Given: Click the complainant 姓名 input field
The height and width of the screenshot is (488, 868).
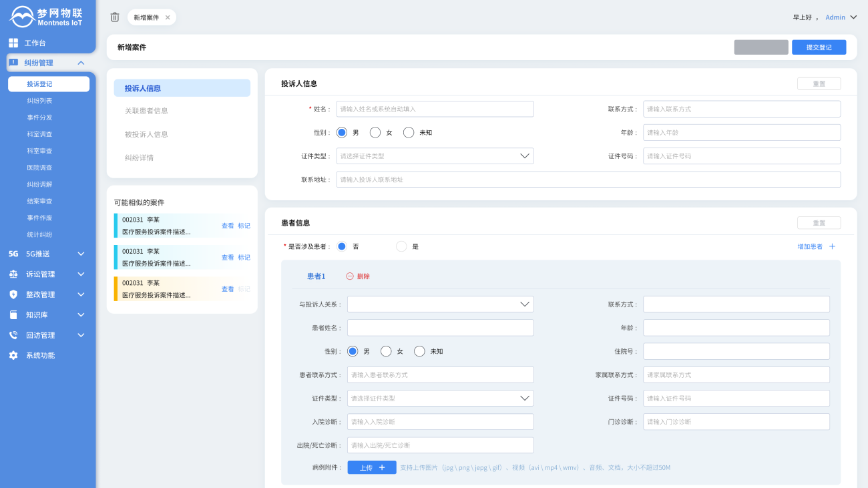Looking at the screenshot, I should (x=435, y=109).
